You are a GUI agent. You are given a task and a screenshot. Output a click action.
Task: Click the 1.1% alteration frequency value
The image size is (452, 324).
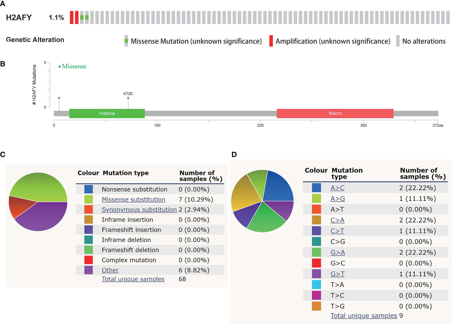click(x=56, y=17)
